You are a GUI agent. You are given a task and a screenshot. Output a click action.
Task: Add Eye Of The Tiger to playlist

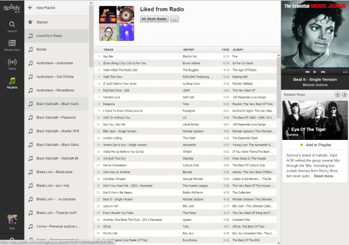[x=315, y=145]
